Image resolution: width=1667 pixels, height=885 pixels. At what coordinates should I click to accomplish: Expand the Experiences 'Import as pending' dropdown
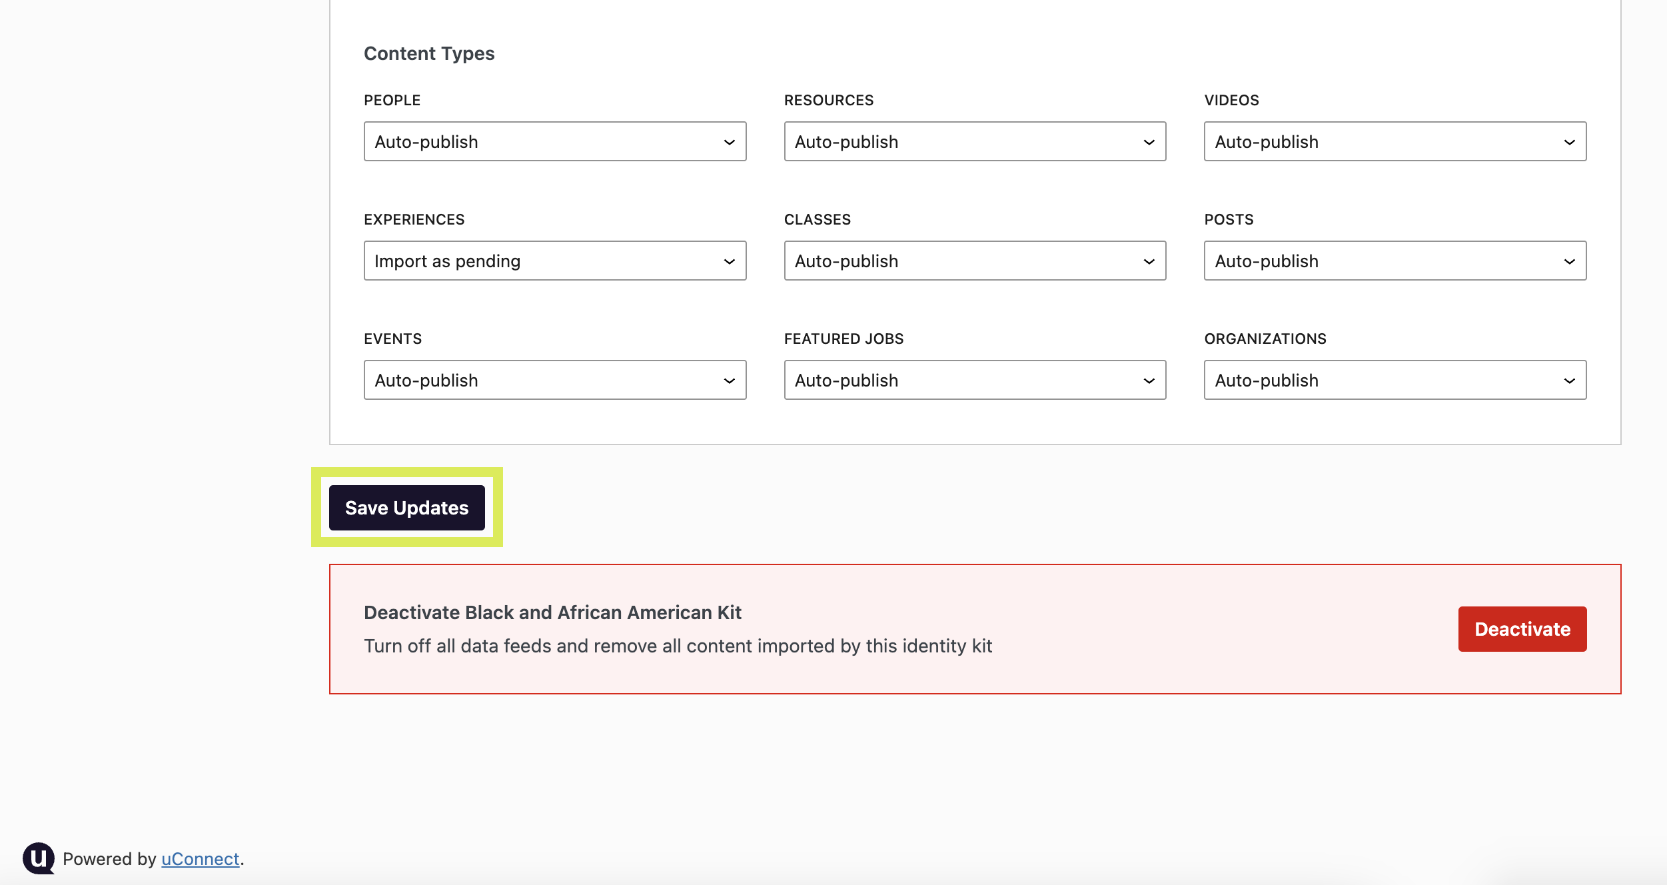pos(554,261)
